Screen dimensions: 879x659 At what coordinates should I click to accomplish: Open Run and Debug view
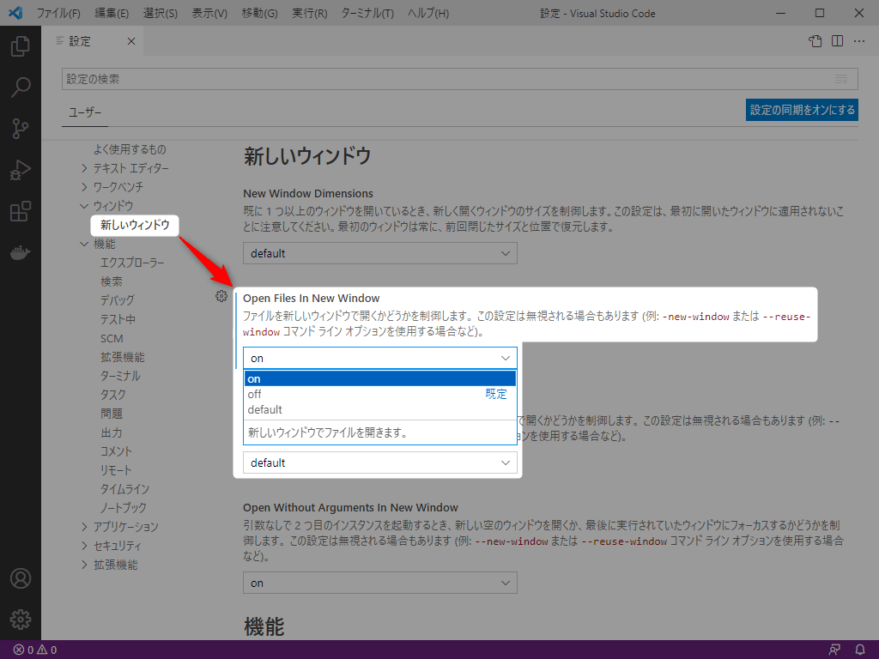tap(21, 170)
